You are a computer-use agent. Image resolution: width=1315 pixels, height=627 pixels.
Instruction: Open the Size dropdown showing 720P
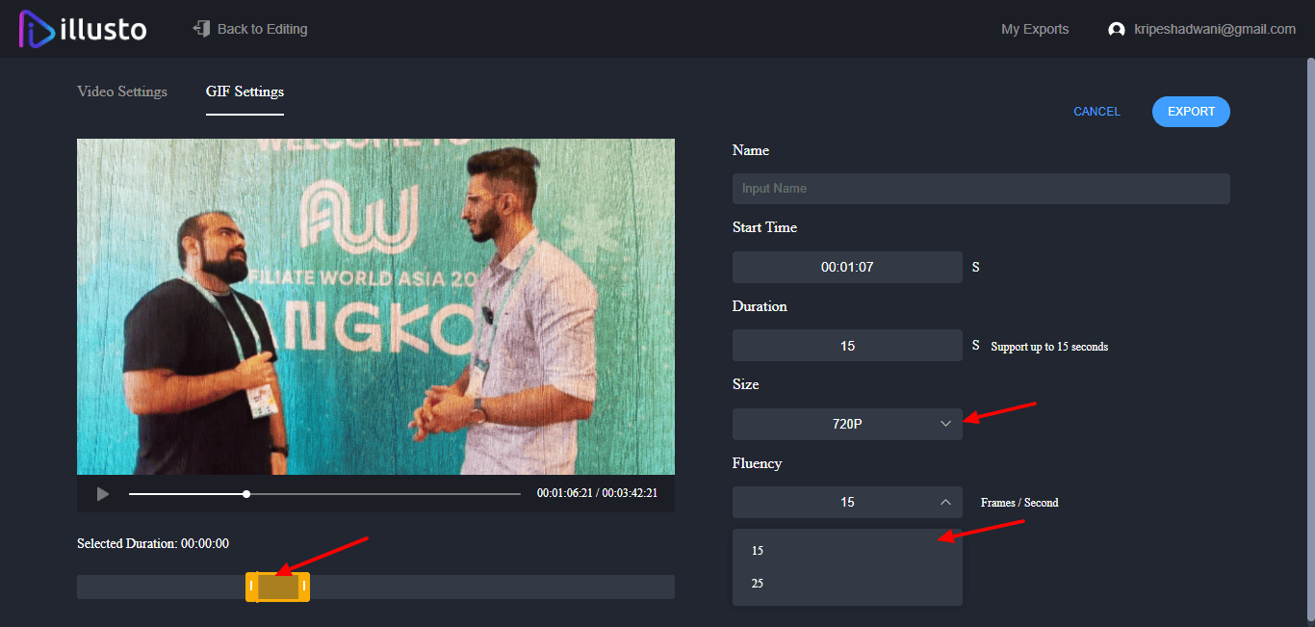click(x=847, y=424)
